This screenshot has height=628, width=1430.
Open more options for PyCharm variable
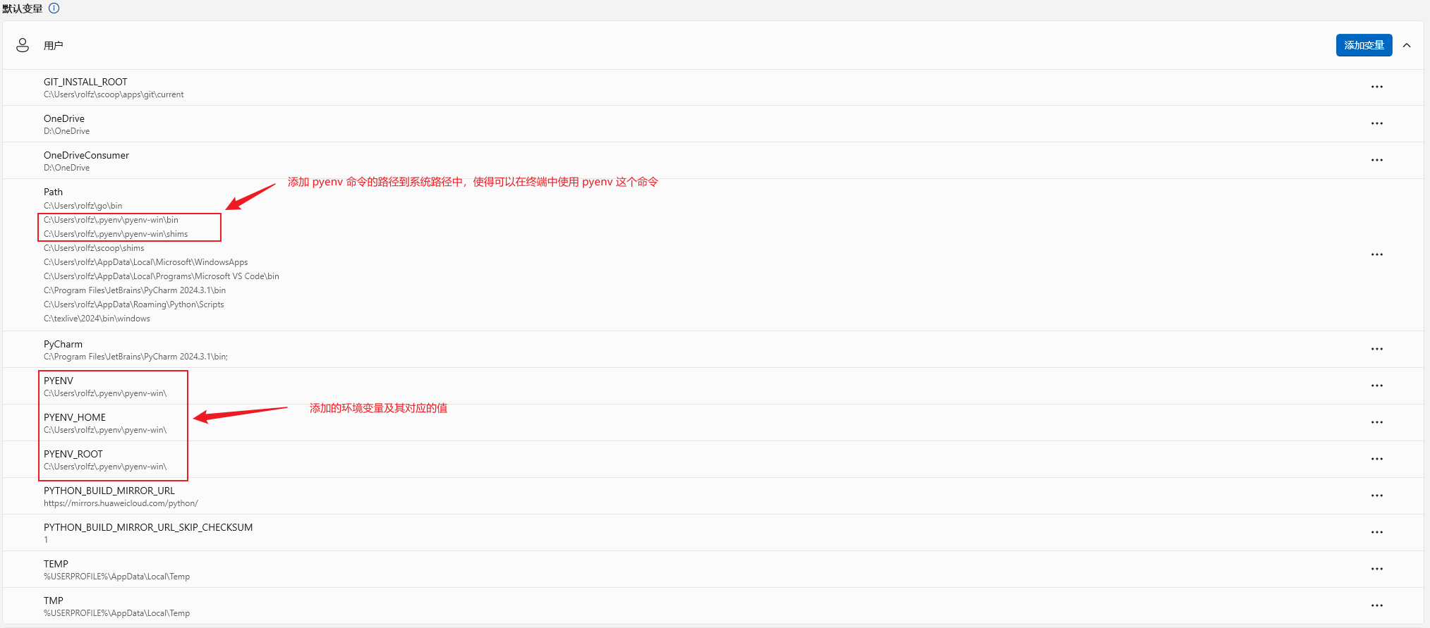tap(1376, 349)
